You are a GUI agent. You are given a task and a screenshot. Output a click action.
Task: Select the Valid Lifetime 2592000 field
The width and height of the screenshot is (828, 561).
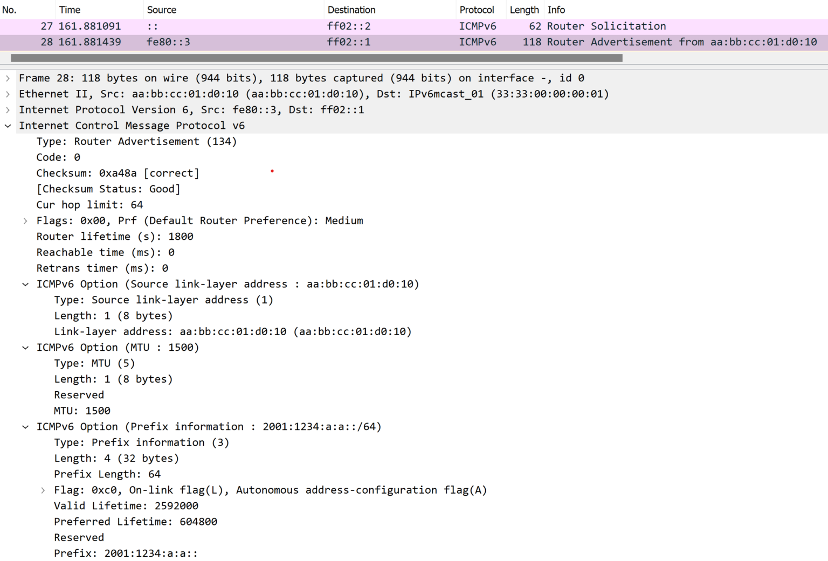tap(126, 506)
